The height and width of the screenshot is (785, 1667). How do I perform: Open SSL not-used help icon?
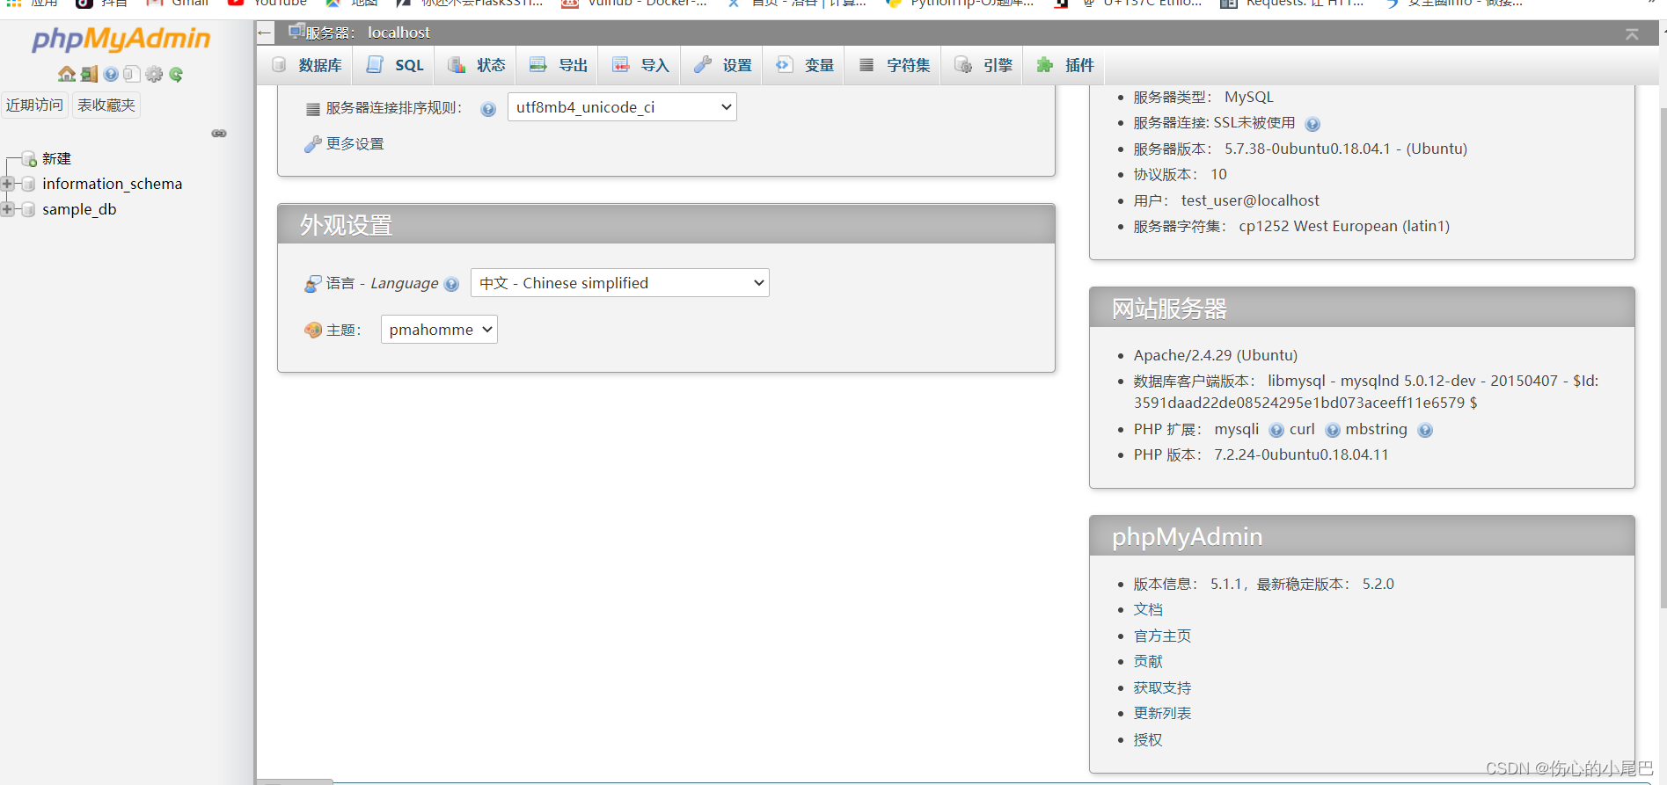(1312, 124)
